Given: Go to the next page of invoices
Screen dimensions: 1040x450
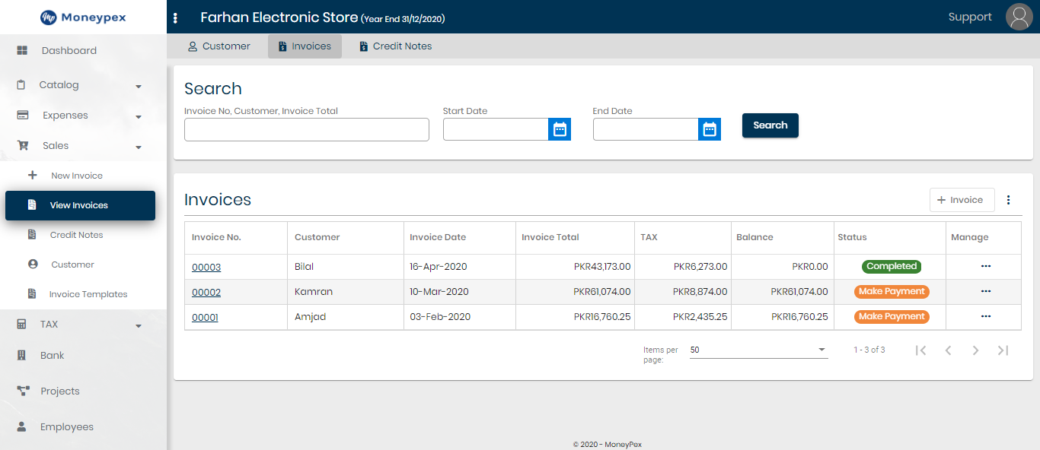Looking at the screenshot, I should click(975, 350).
